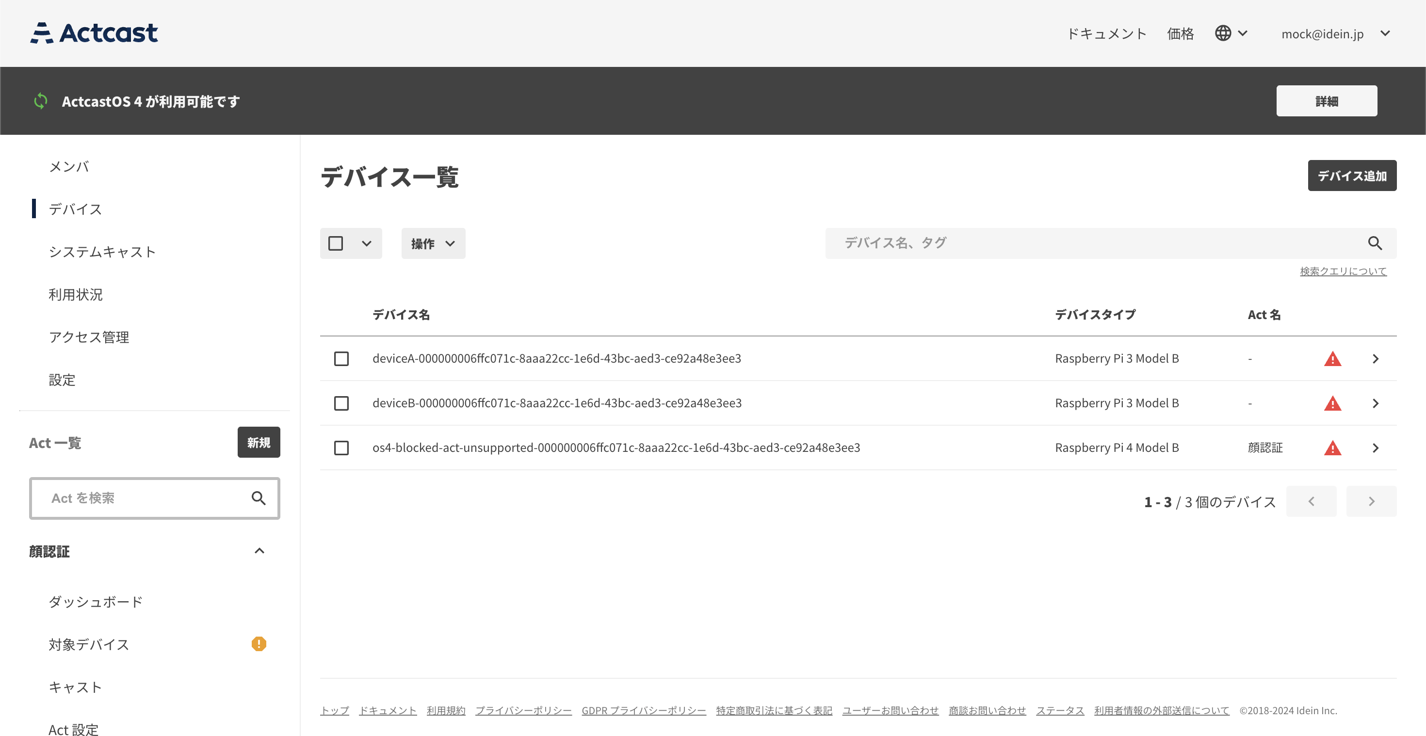1426x736 pixels.
Task: Open 利用状況 in the sidebar
Action: [75, 294]
